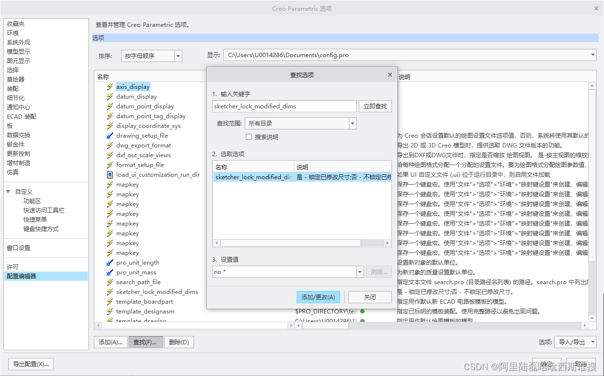
Task: Click the lightning icon beside datum_point_display
Action: (x=110, y=106)
